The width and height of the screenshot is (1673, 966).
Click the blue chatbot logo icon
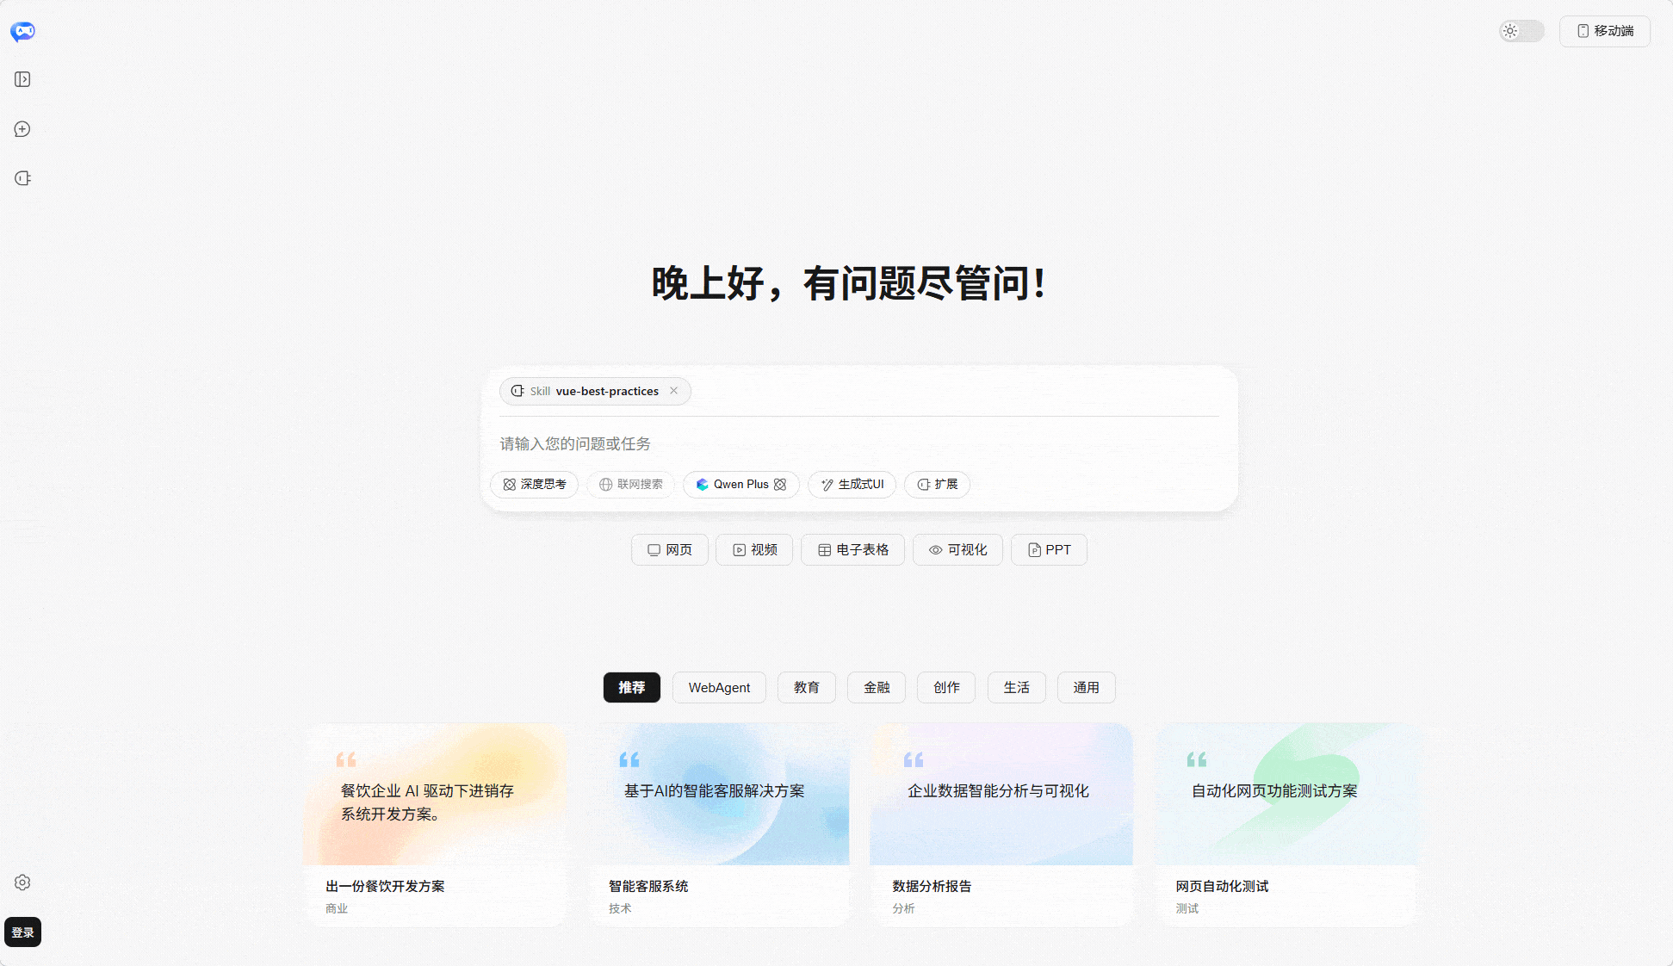click(x=22, y=31)
